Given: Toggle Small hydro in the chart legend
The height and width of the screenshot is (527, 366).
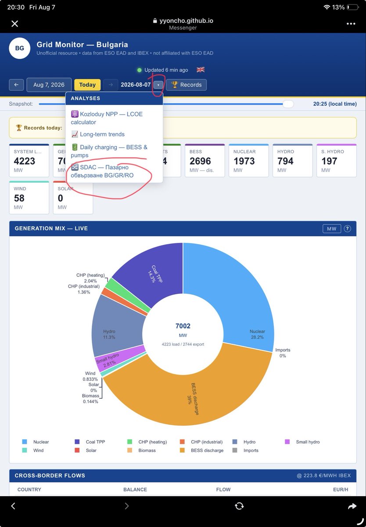Looking at the screenshot, I should [x=302, y=442].
